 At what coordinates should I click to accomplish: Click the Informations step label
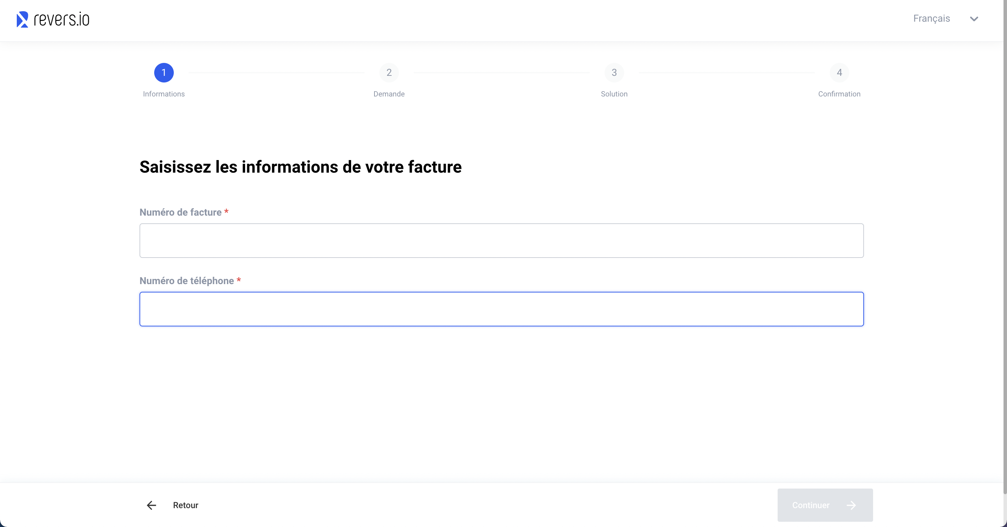pos(164,94)
